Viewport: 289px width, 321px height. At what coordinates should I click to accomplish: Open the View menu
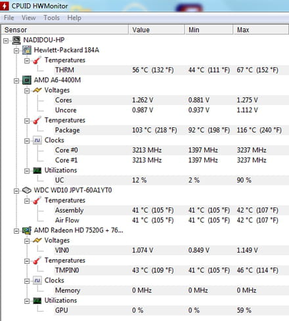[x=29, y=18]
